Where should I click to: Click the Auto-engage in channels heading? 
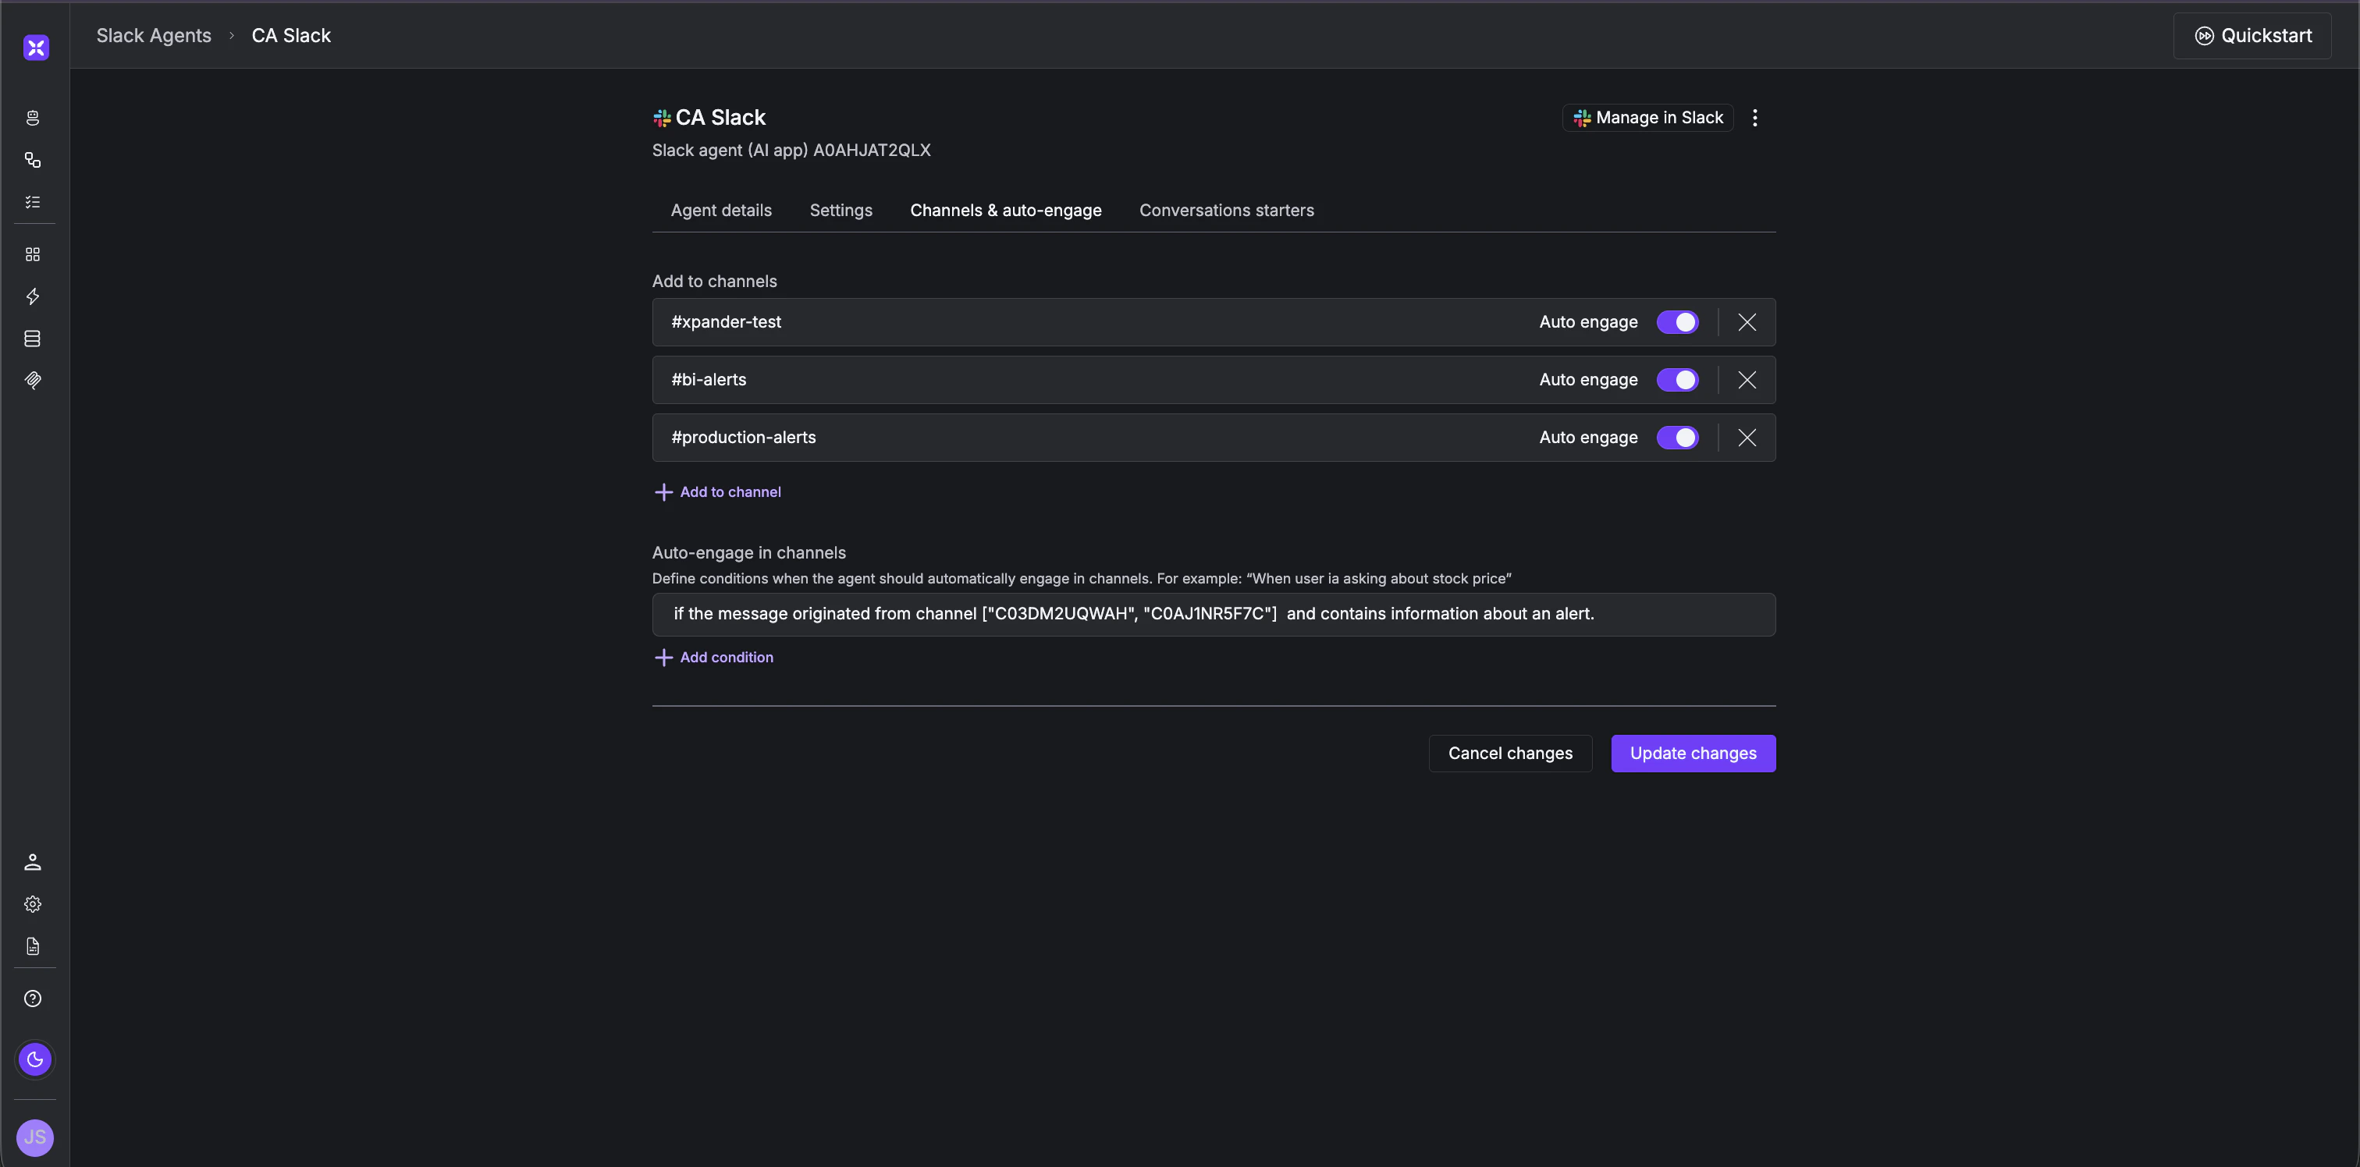pos(749,553)
